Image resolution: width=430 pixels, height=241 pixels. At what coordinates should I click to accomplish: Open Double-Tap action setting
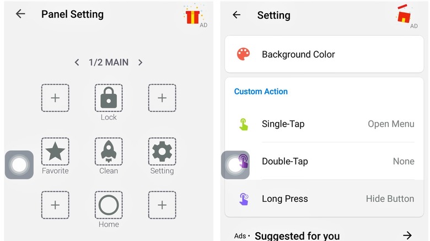324,161
